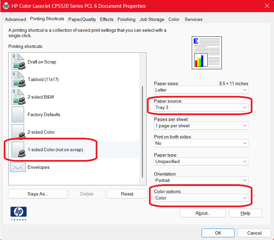Pick the Factory Defaults shortcut icon

18,114
